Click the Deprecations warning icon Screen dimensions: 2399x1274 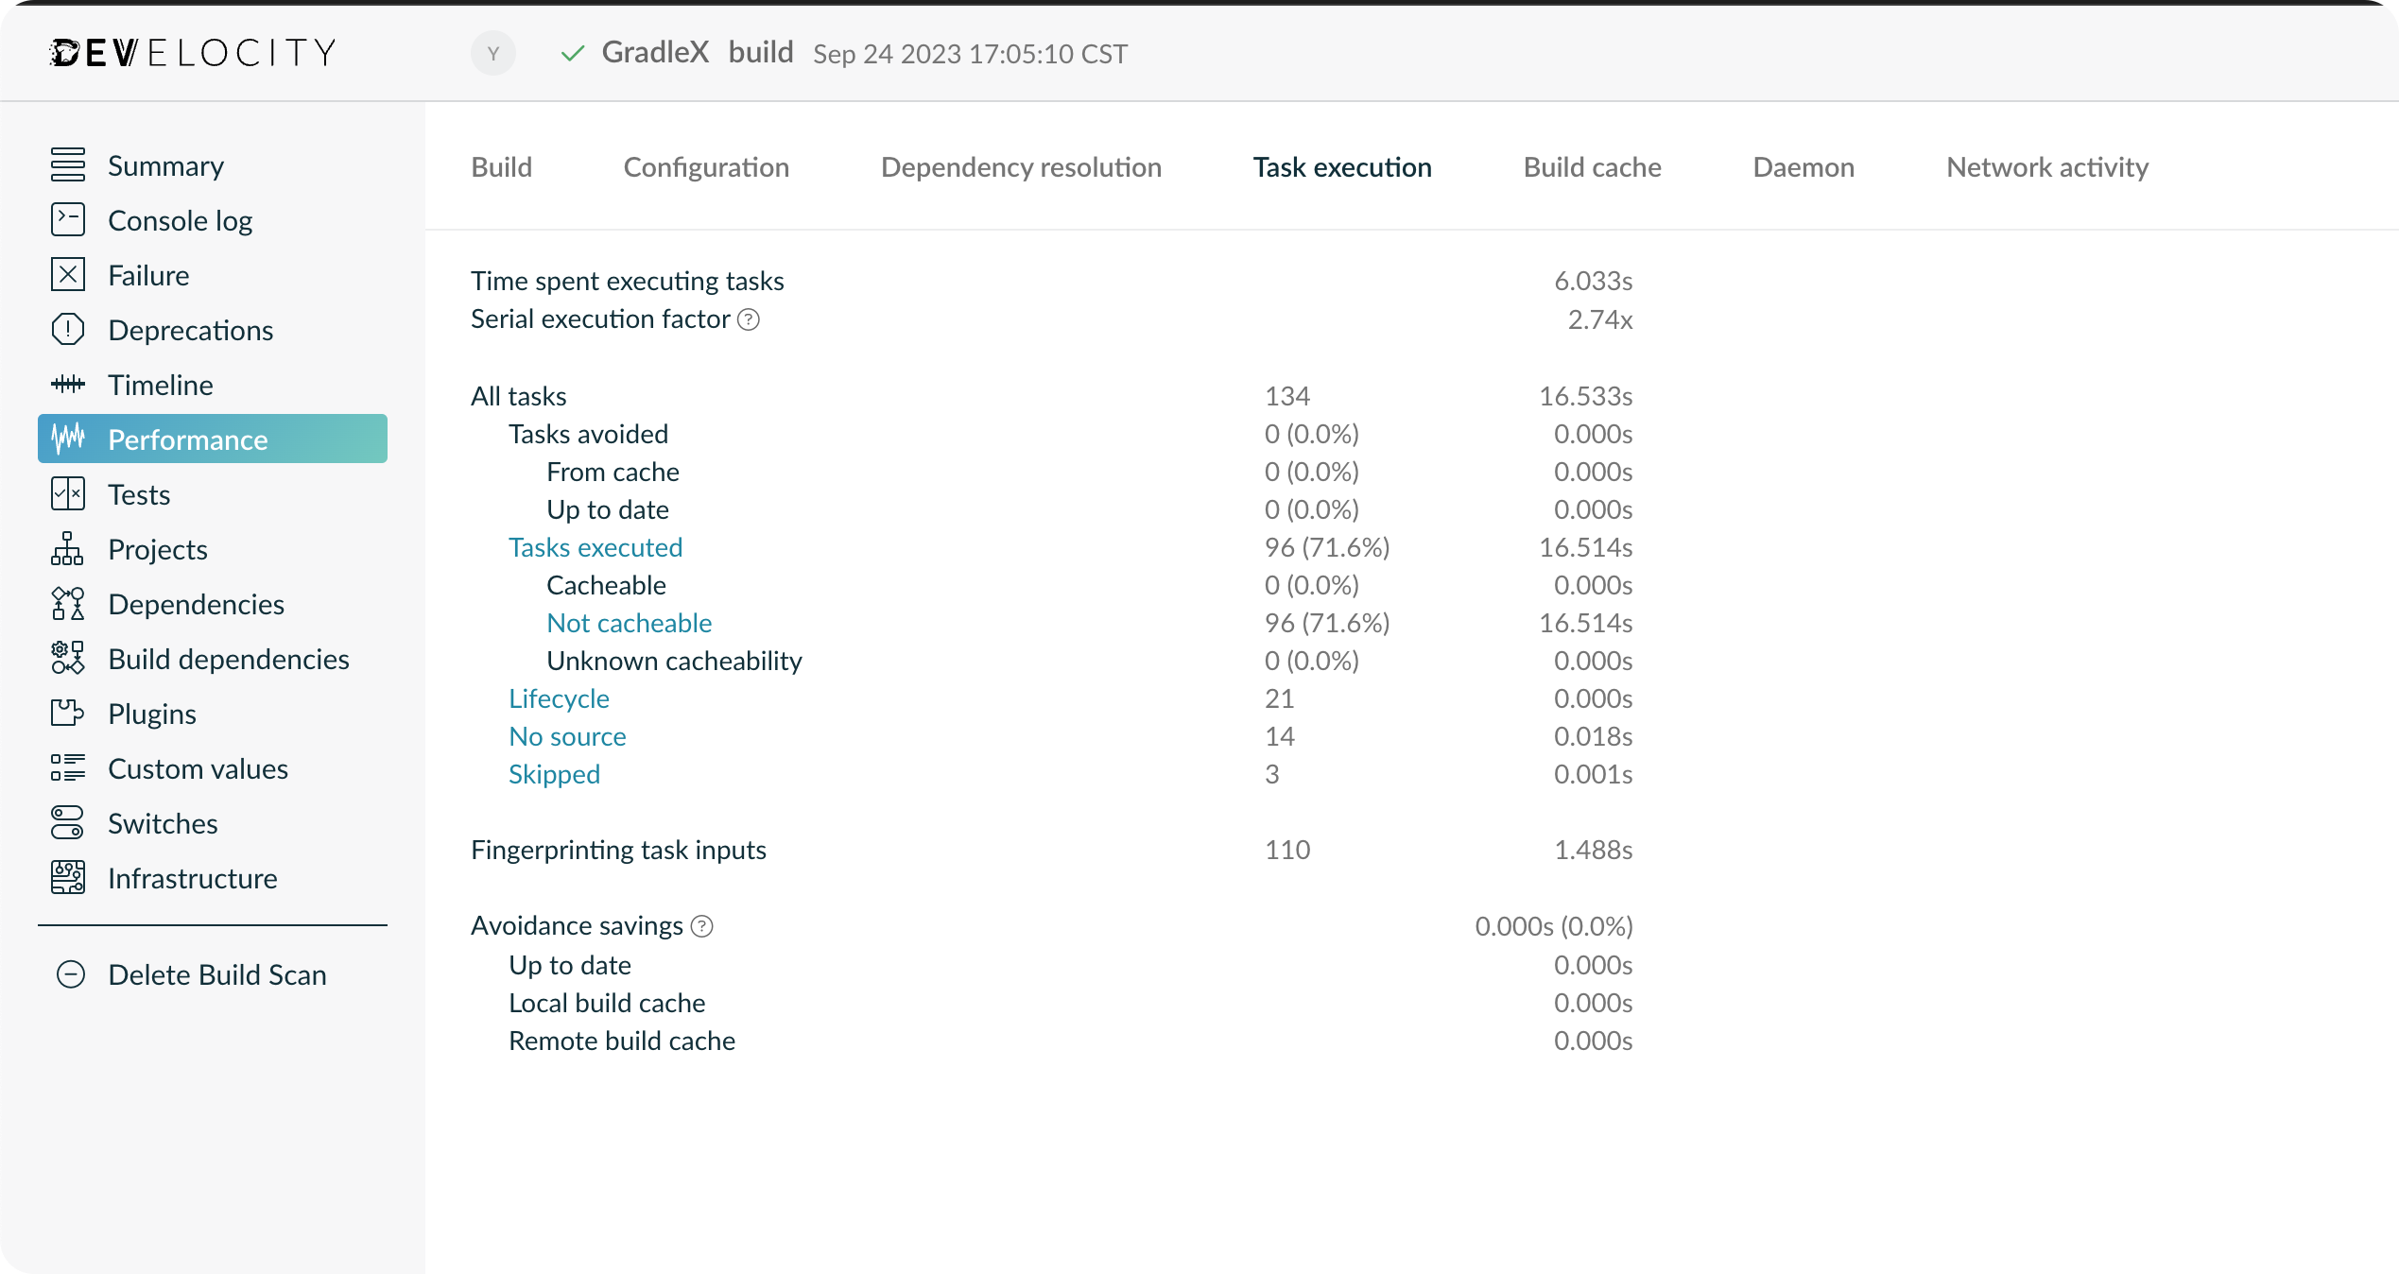[68, 330]
